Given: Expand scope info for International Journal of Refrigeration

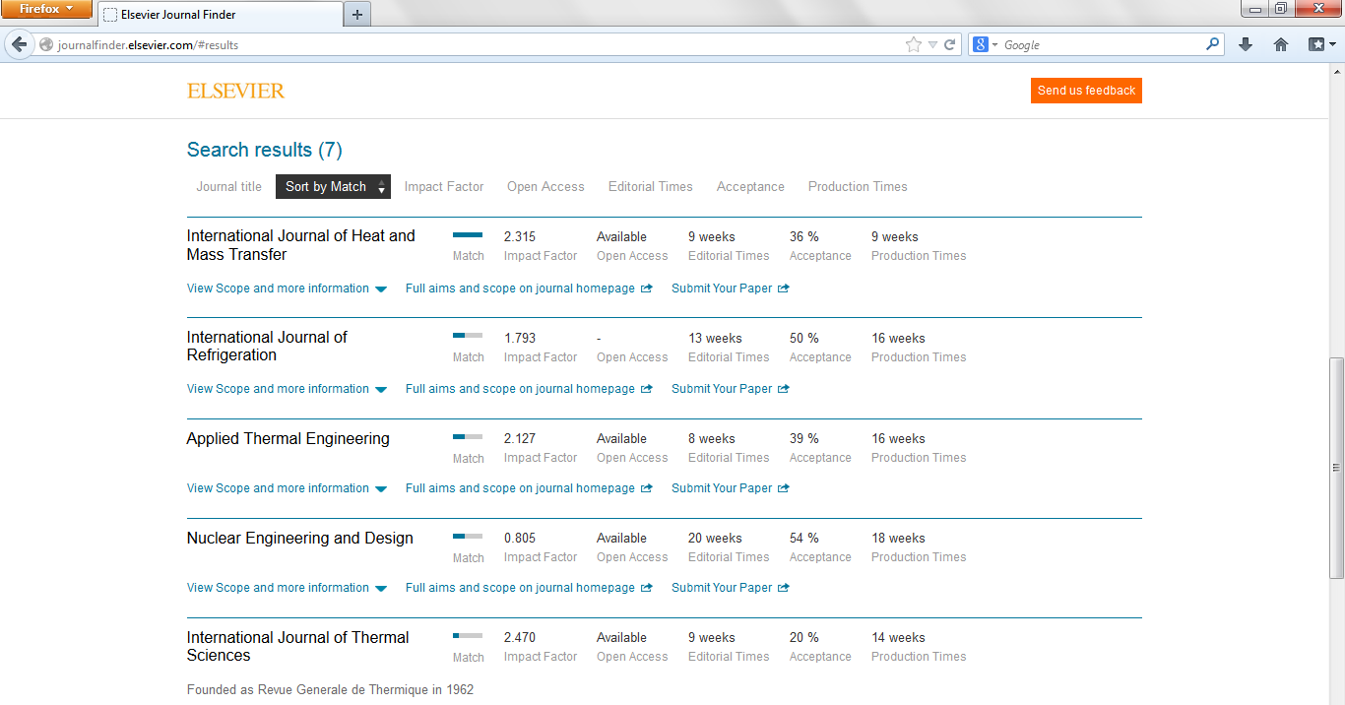Looking at the screenshot, I should 288,389.
